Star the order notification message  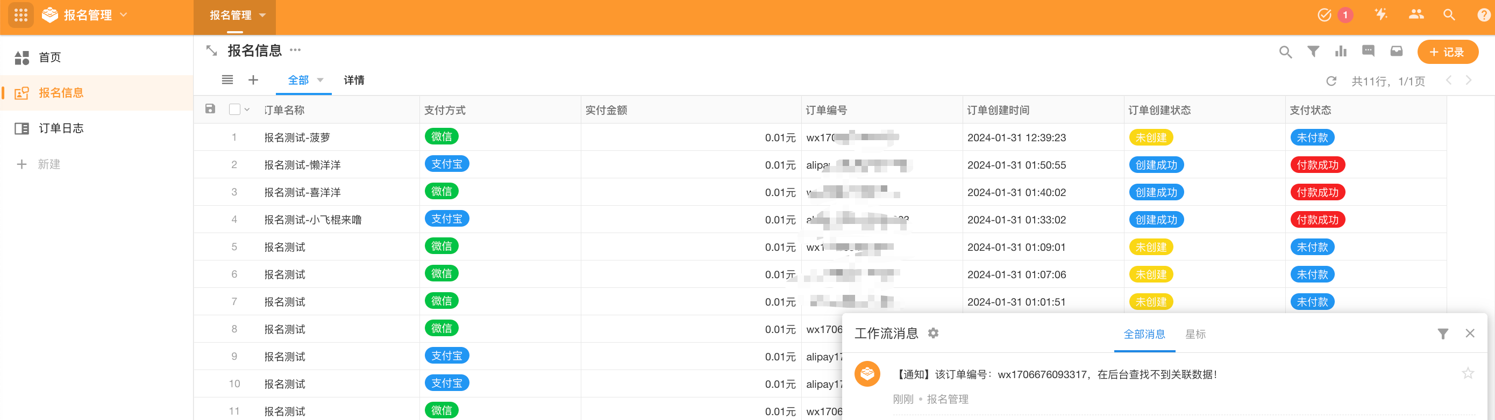click(1468, 374)
